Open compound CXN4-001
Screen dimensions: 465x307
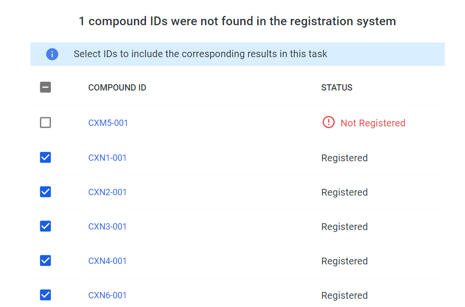(107, 261)
